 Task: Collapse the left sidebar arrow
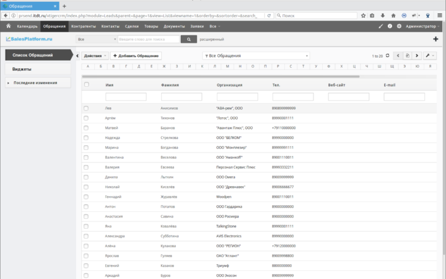click(77, 56)
